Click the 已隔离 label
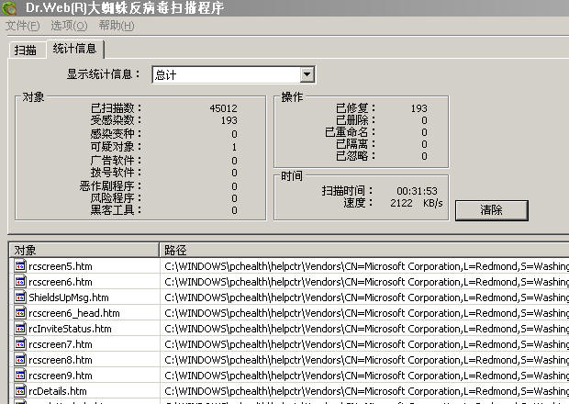Image resolution: width=569 pixels, height=404 pixels. point(355,144)
